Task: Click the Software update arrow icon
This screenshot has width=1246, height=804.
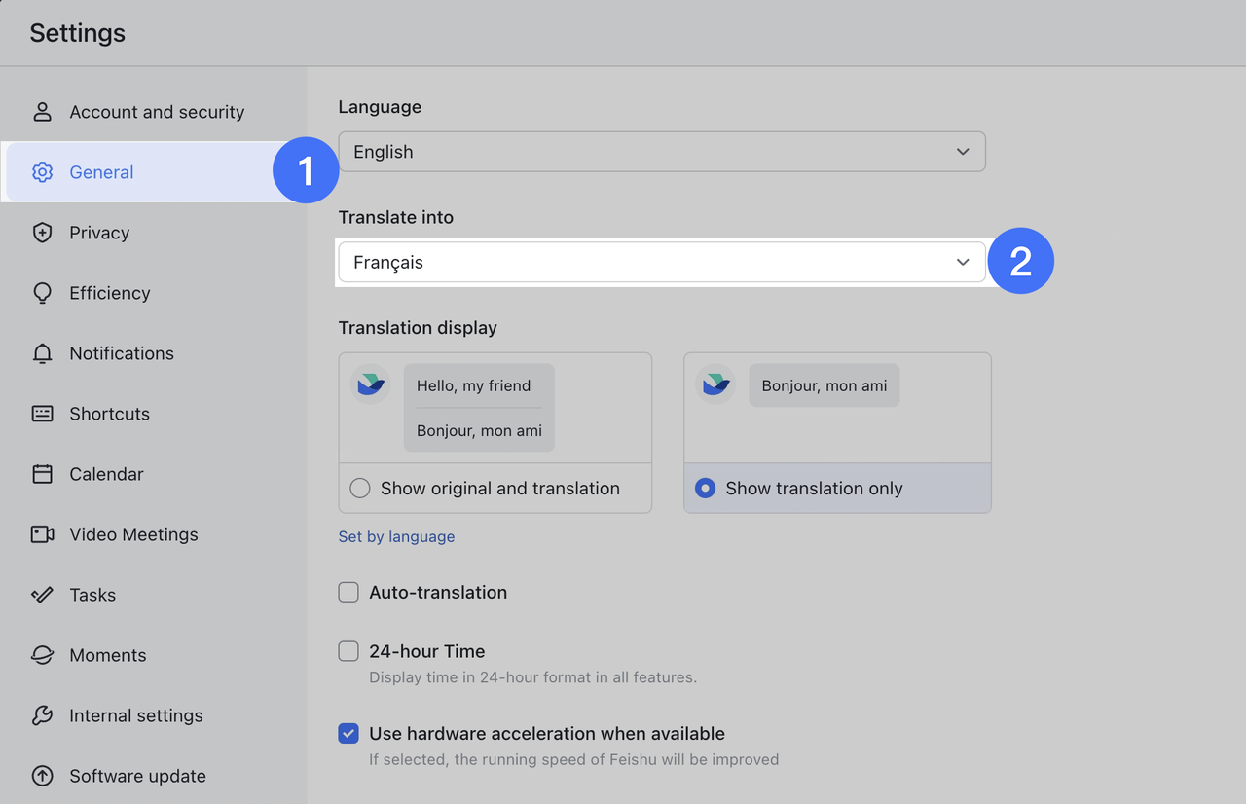Action: (42, 776)
